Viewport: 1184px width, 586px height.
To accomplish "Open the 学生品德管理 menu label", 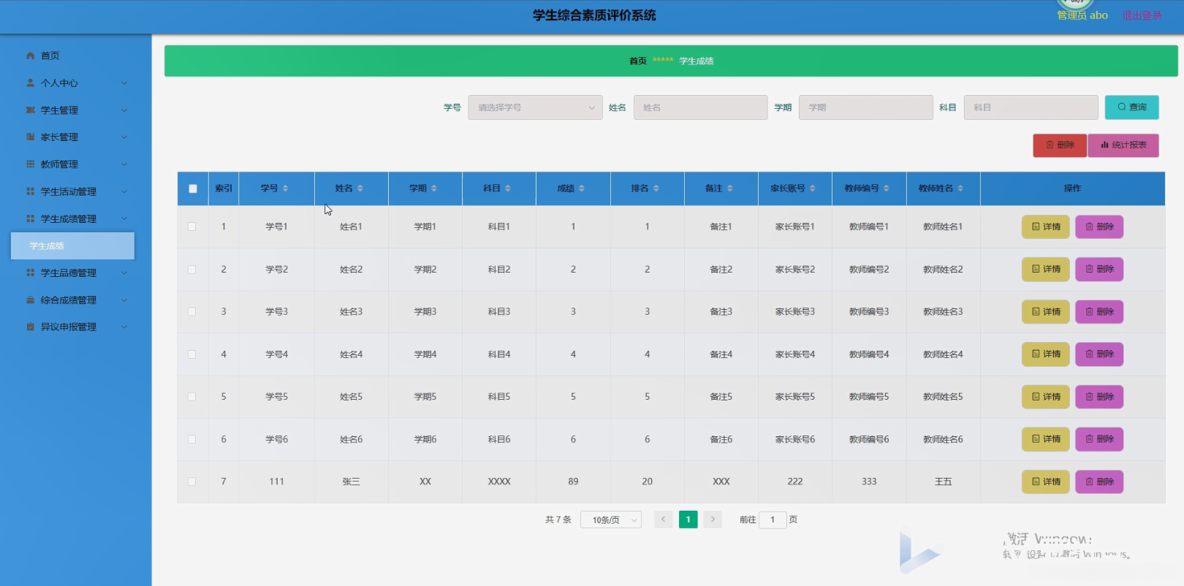I will [x=69, y=273].
